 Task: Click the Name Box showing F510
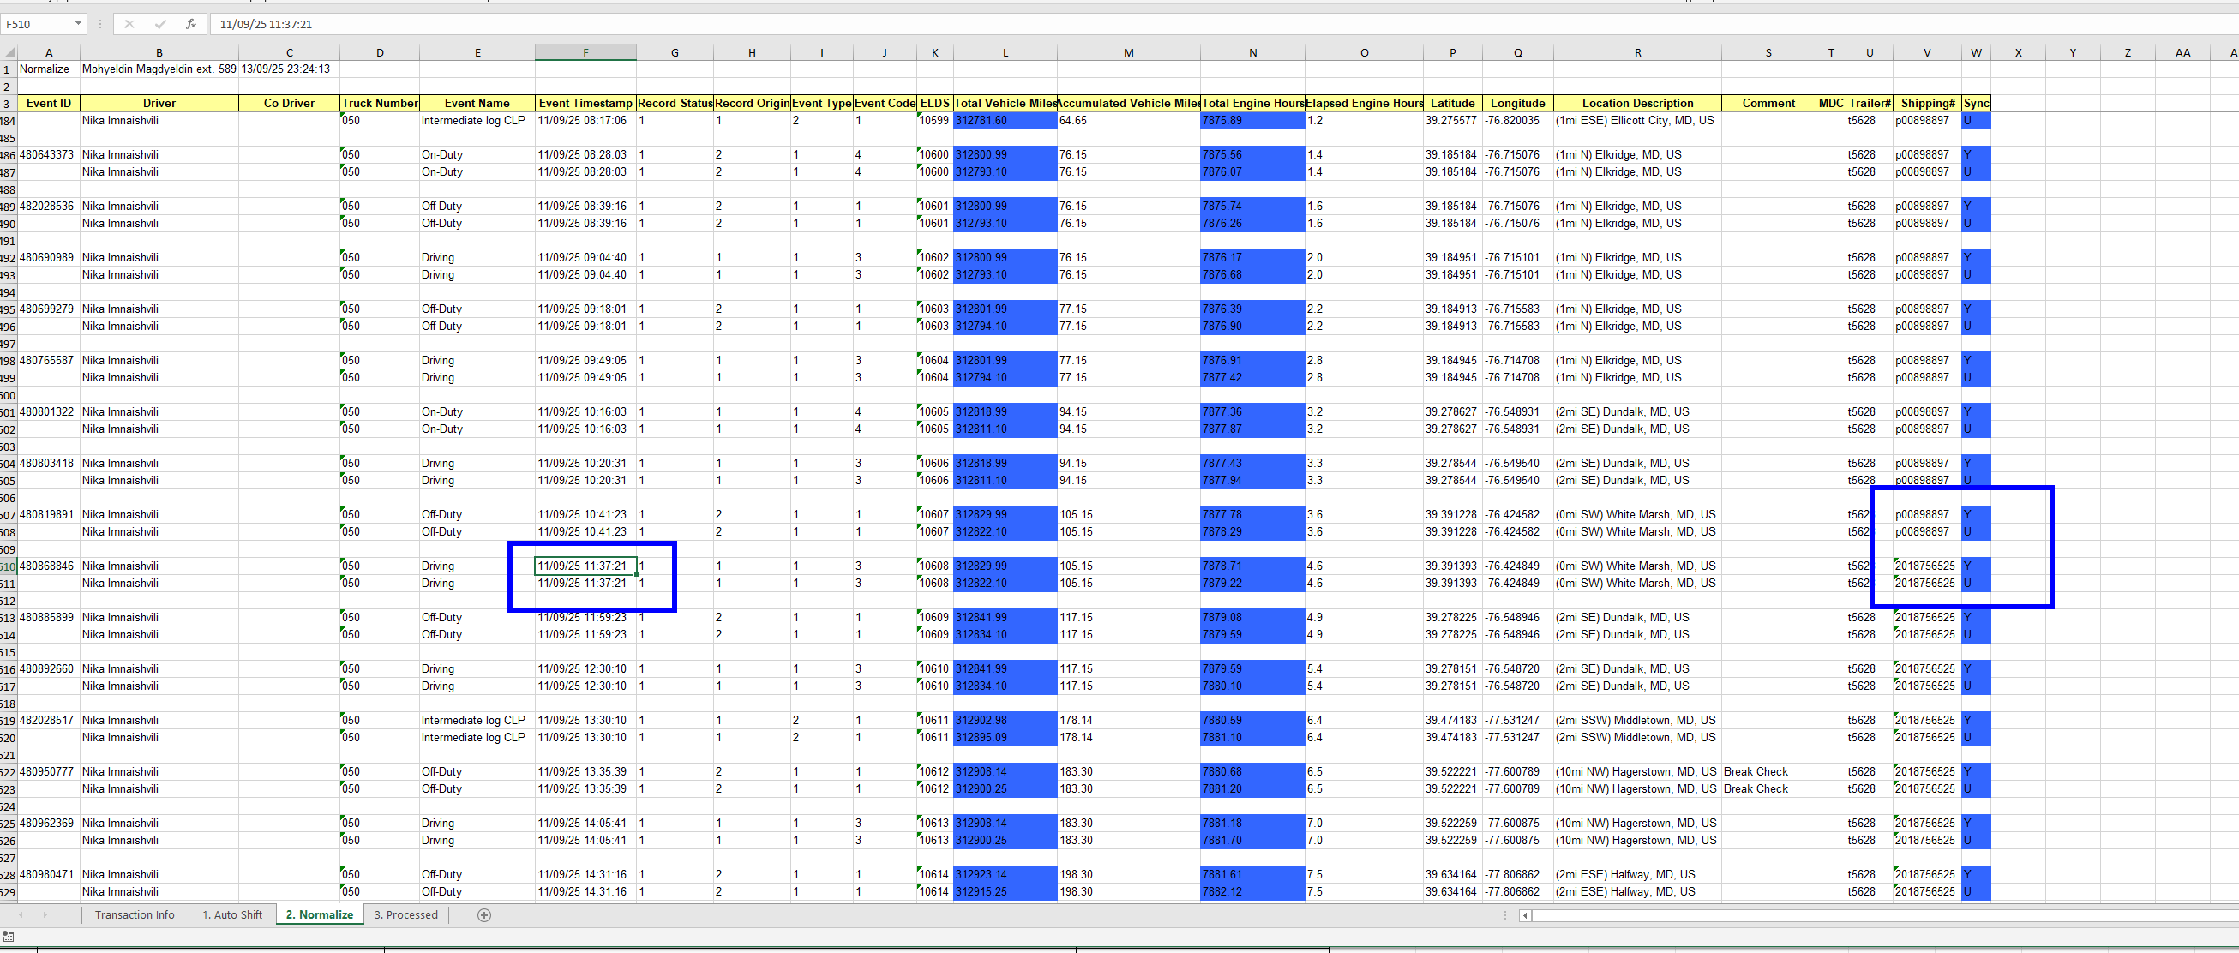coord(35,24)
